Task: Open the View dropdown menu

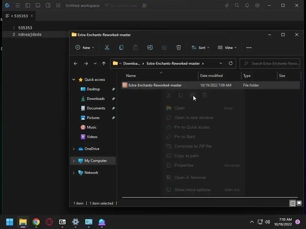Action: tap(227, 47)
